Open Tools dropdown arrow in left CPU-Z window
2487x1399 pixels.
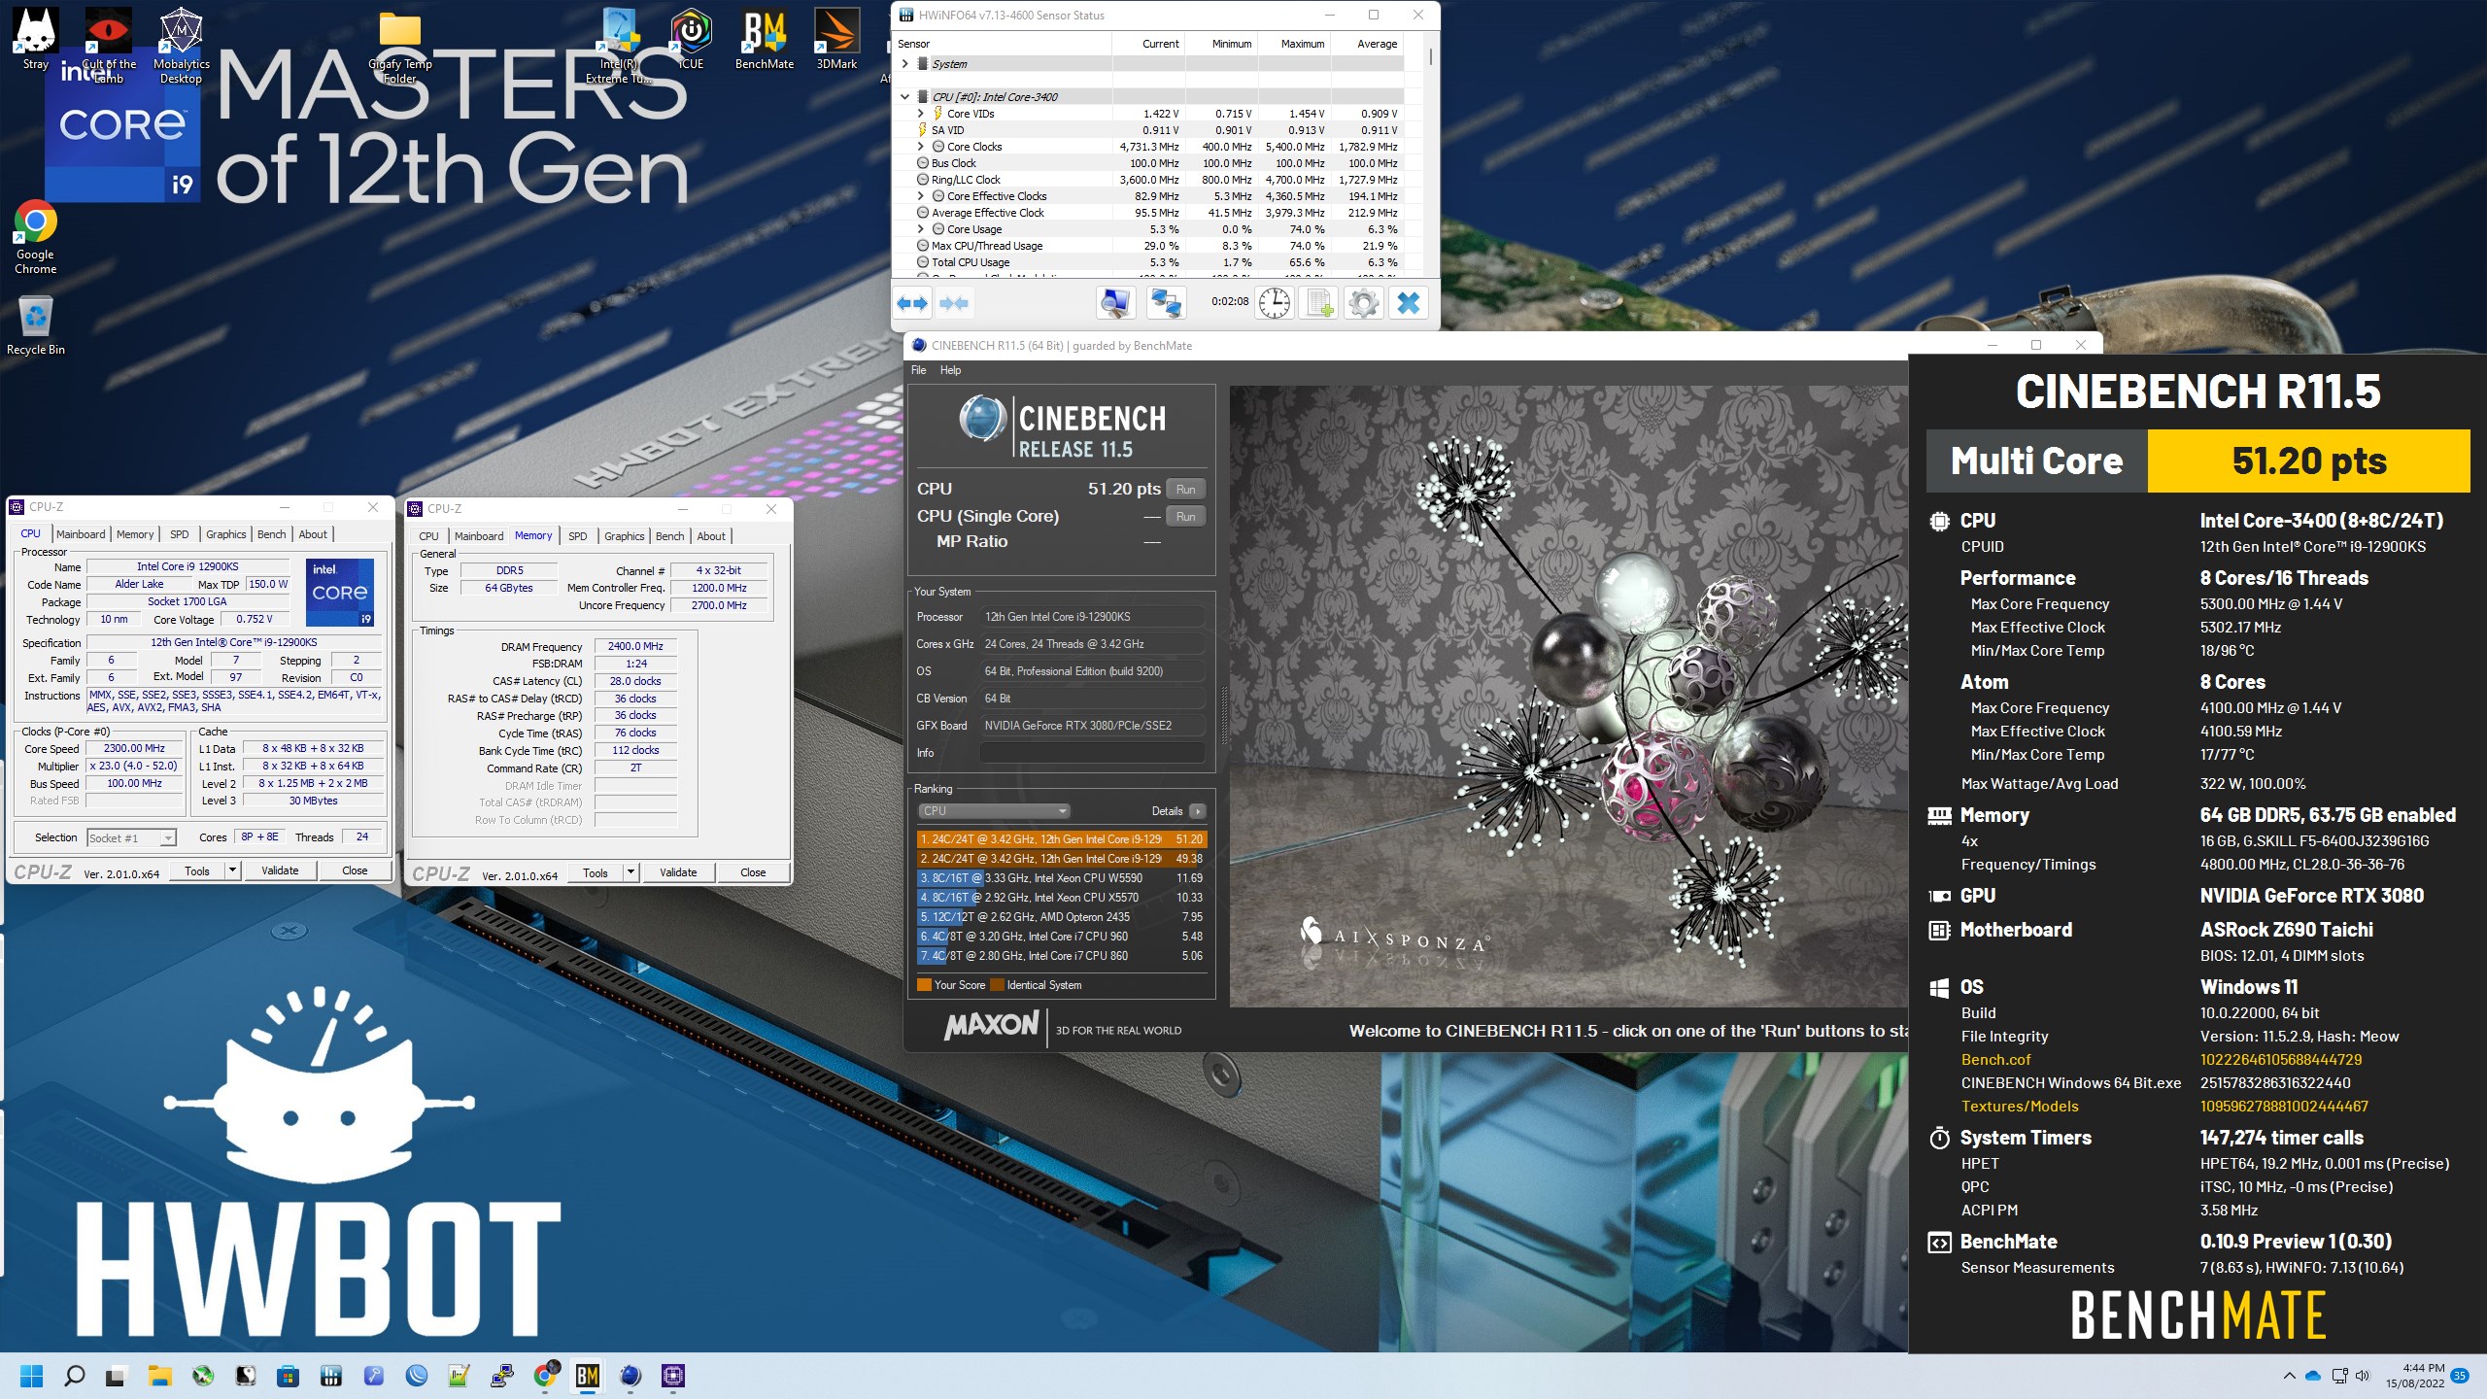pos(232,870)
